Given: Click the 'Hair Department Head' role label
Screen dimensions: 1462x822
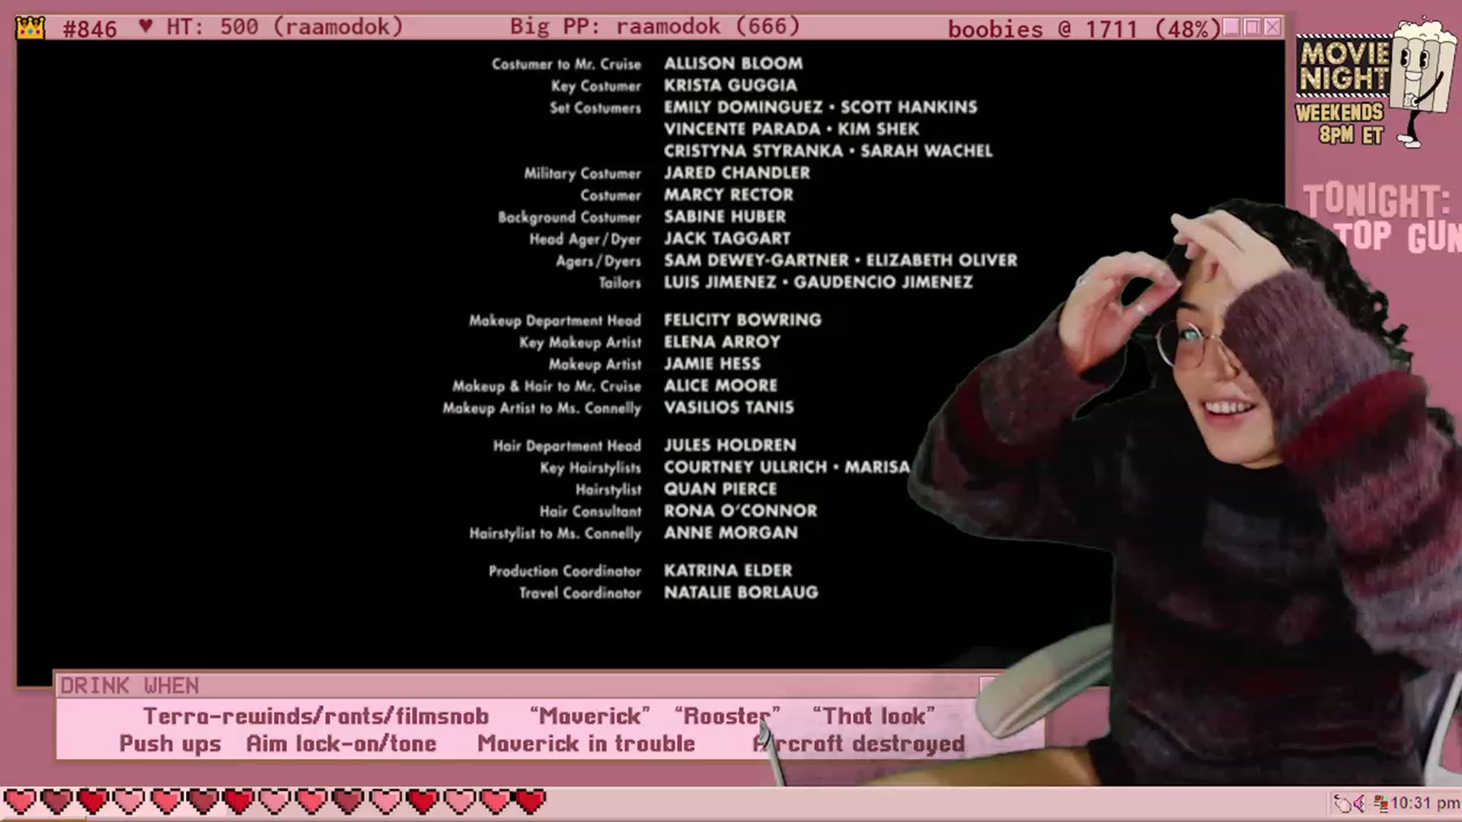Looking at the screenshot, I should (567, 446).
